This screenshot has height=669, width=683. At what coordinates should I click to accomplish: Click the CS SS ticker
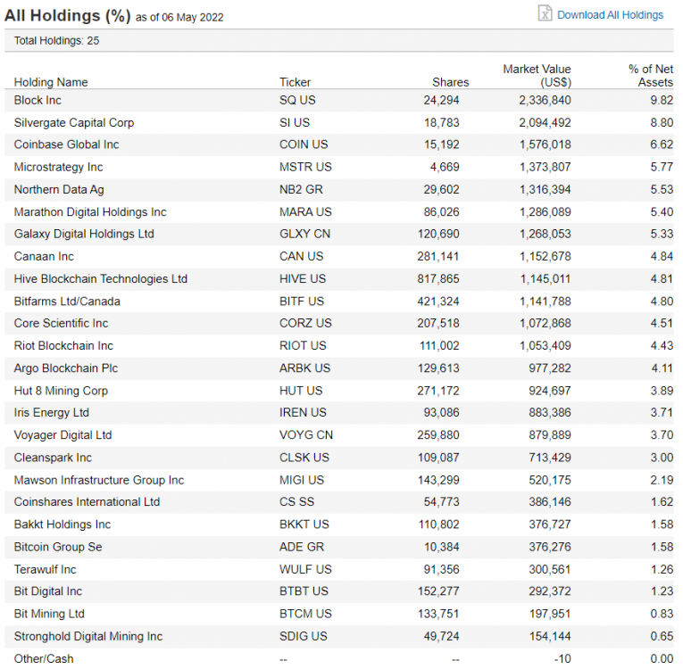tap(296, 502)
